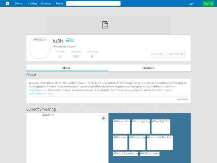Click the ROBLOX avatar image in Currently Wearing
The image size is (217, 163).
[x=48, y=115]
